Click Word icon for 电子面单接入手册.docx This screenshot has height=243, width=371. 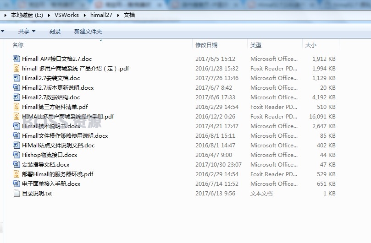[17, 184]
